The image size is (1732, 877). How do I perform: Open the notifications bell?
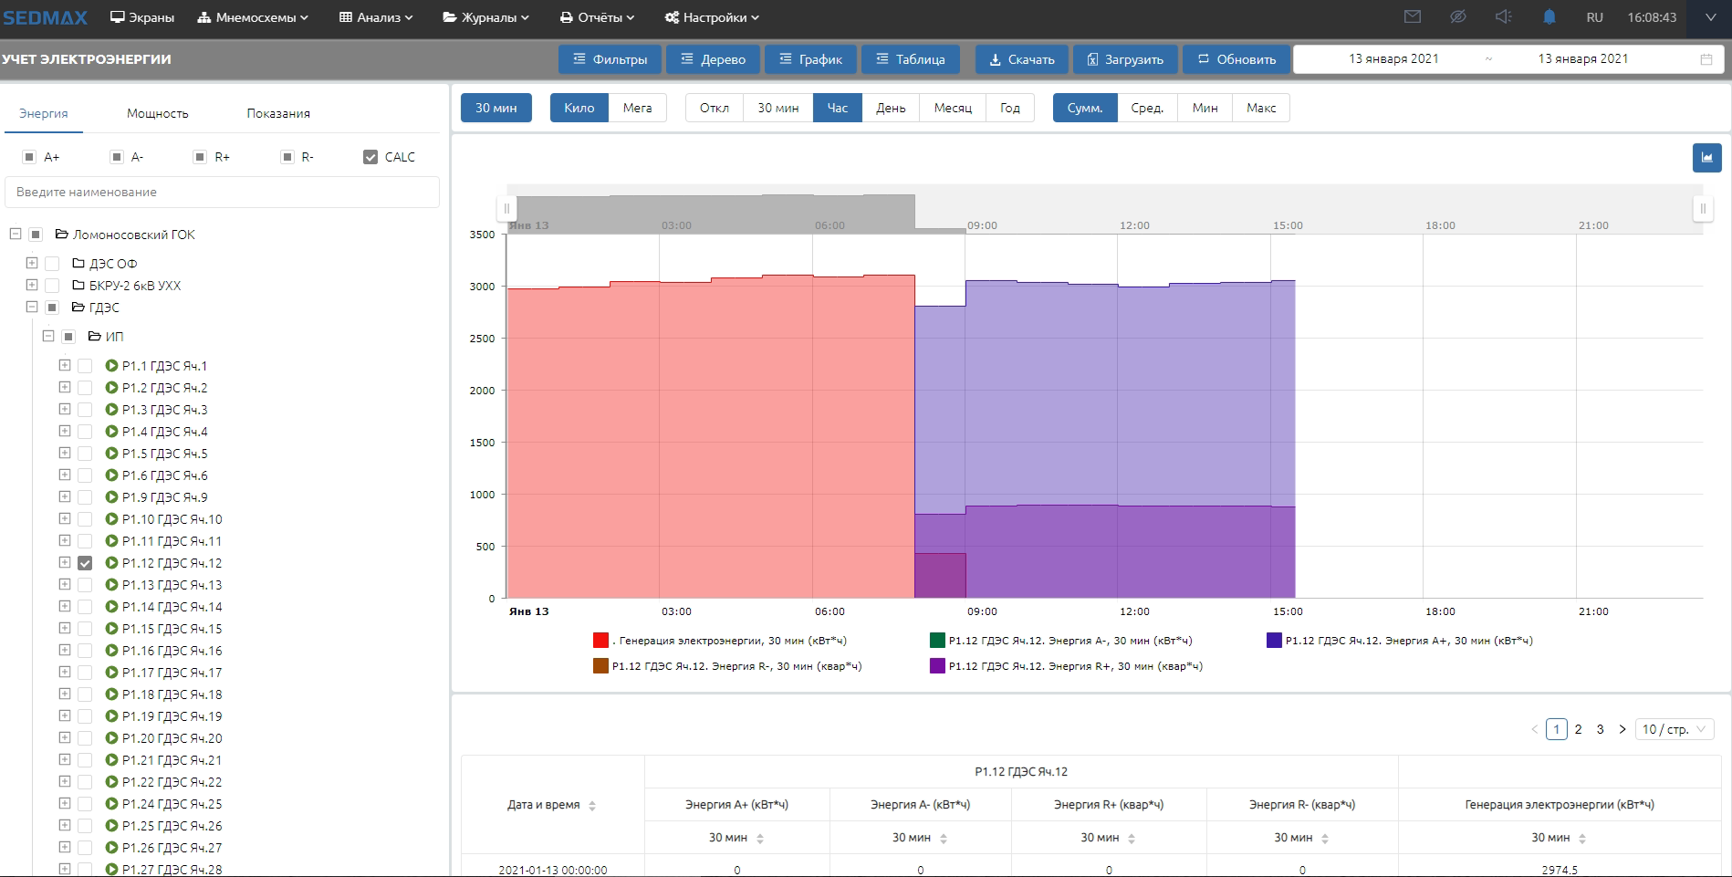[1549, 17]
